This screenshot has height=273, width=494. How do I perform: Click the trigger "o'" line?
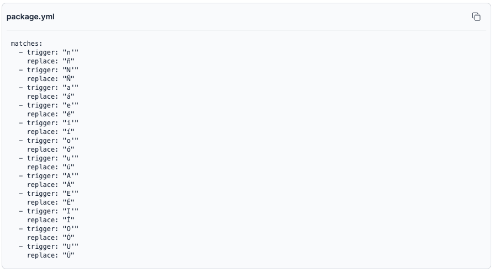tap(49, 140)
